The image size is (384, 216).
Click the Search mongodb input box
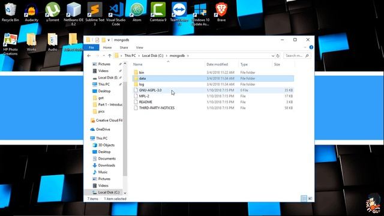click(x=297, y=56)
